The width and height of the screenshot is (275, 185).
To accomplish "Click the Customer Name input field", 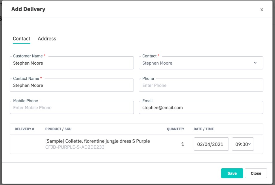I will click(72, 63).
